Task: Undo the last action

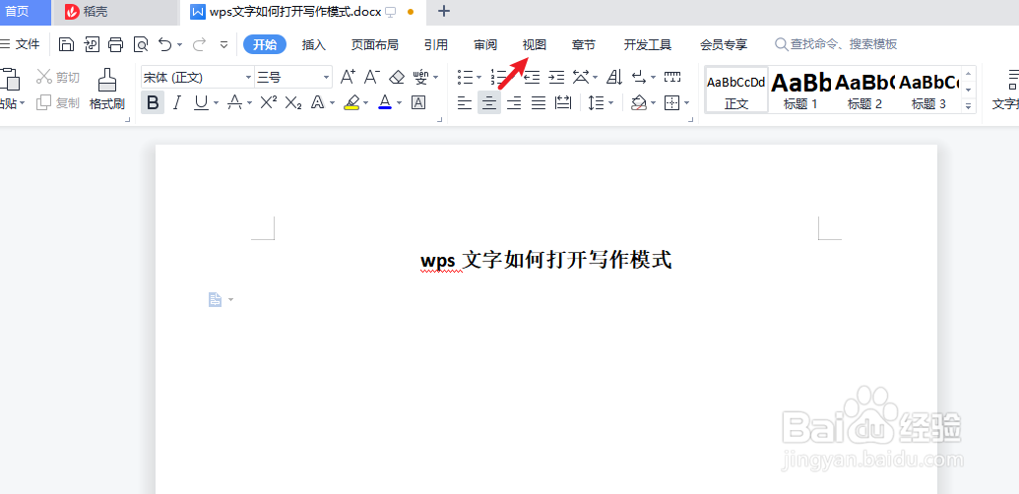Action: point(165,44)
